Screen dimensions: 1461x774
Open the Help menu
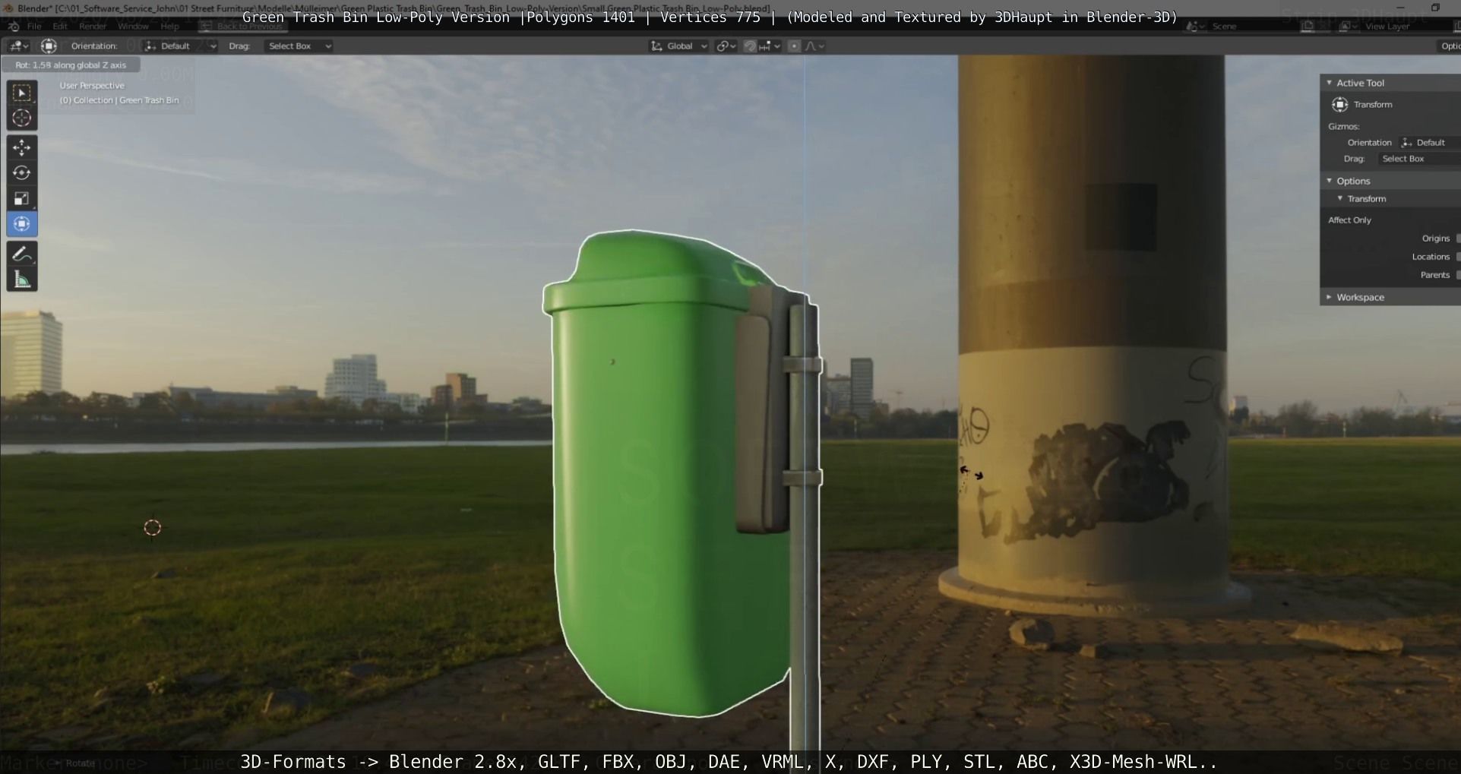(x=169, y=26)
